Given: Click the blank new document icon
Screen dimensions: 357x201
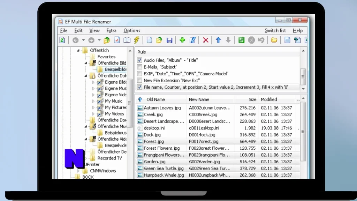Looking at the screenshot, I should point(149,40).
